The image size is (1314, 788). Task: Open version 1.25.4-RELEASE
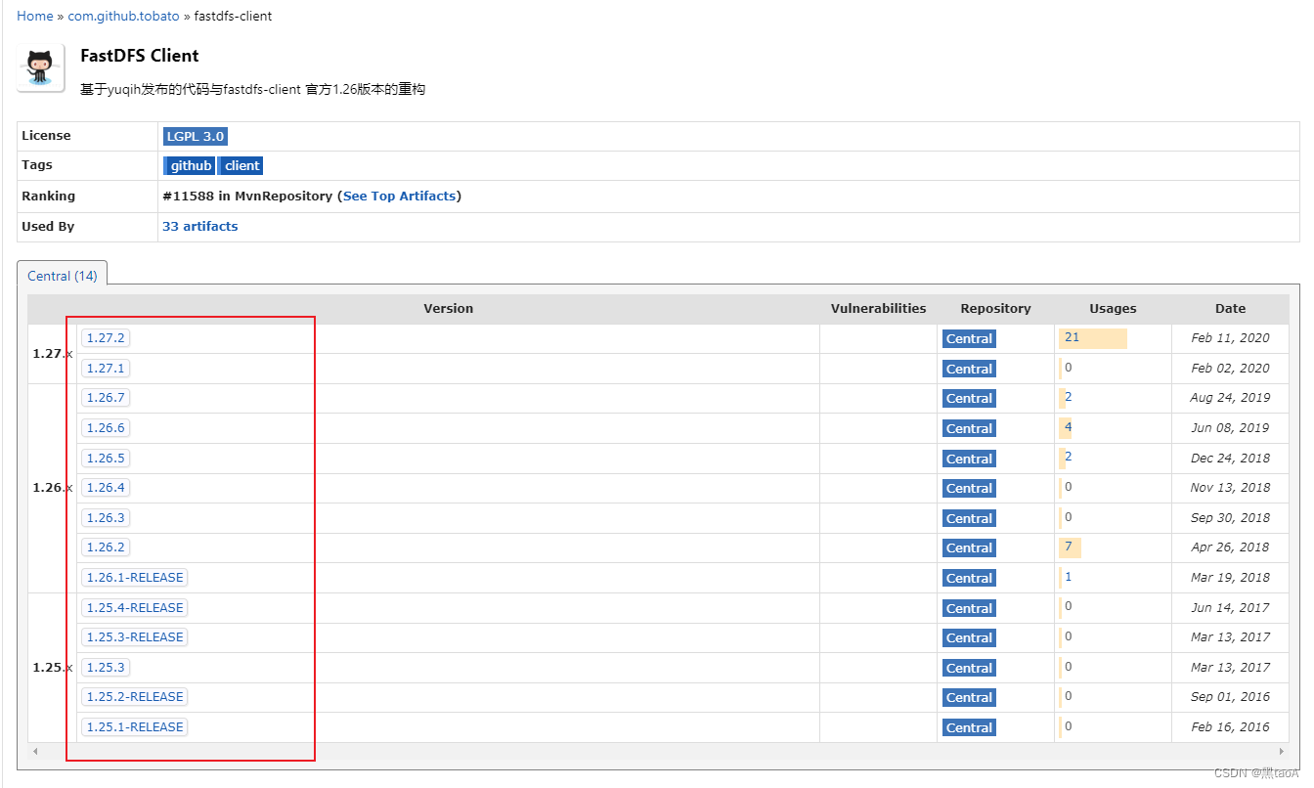(x=135, y=607)
